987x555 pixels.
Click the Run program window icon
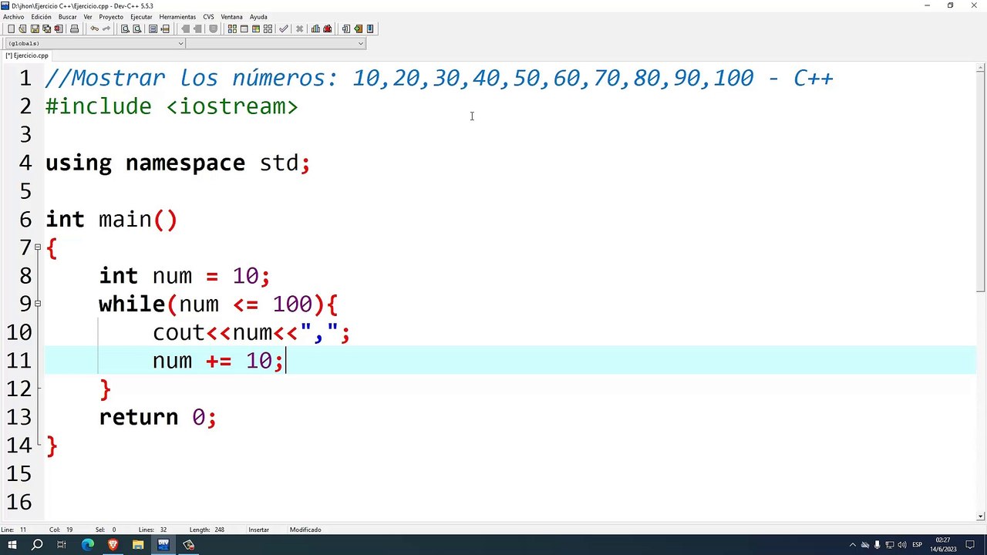coord(244,29)
